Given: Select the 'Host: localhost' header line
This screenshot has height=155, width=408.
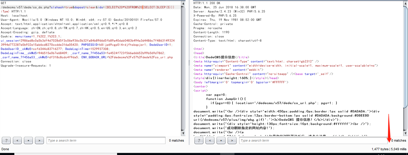Looking at the screenshot, I should click(14, 15).
